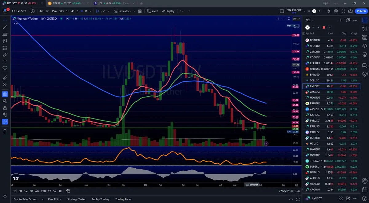This screenshot has height=203, width=369.
Task: Open chart settings hexagon icon
Action: point(336,11)
